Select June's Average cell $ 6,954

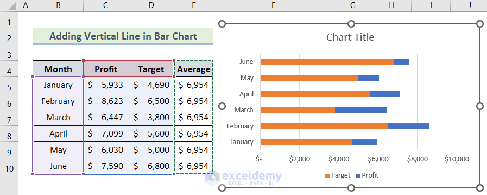click(194, 166)
